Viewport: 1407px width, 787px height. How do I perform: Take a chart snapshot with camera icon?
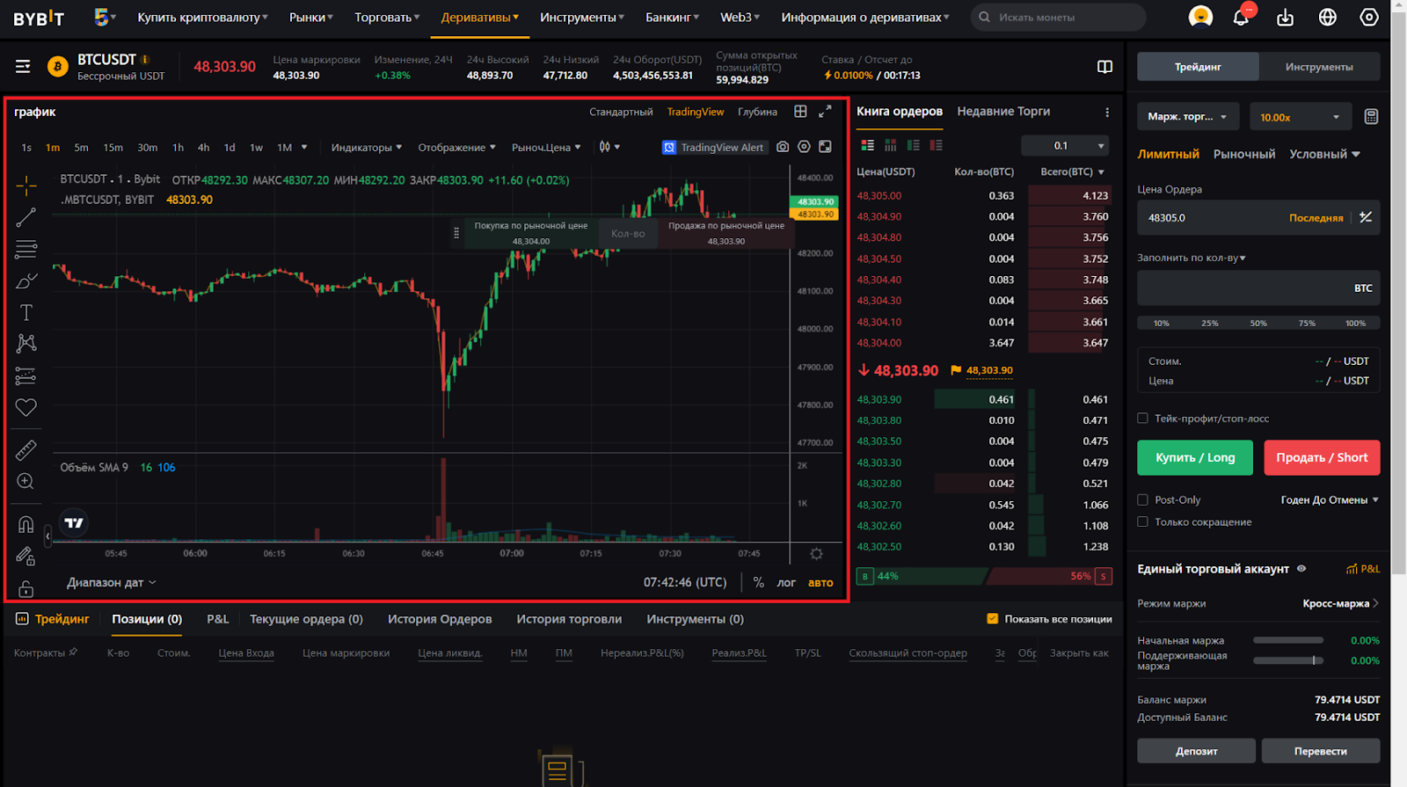783,147
